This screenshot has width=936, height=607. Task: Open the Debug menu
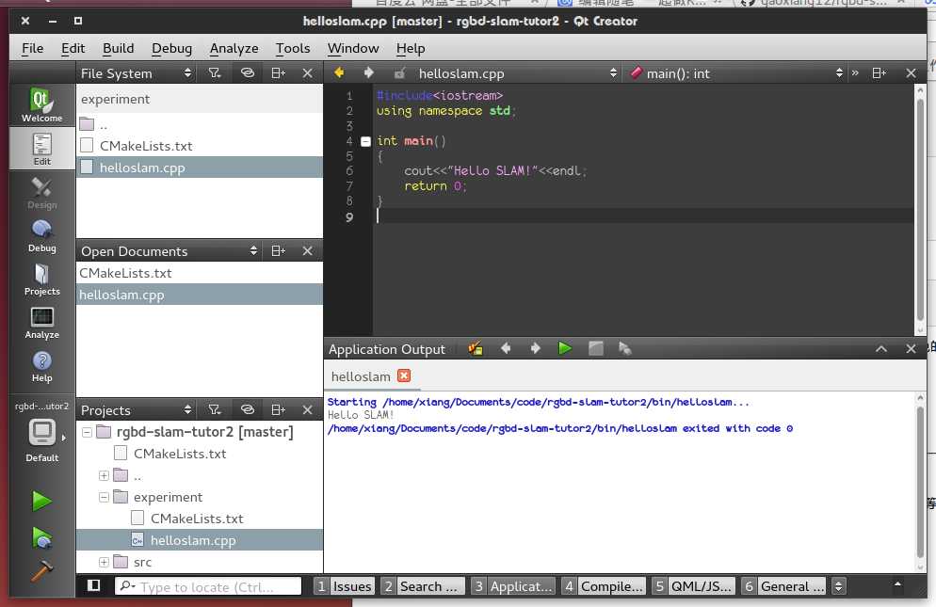pyautogui.click(x=172, y=48)
